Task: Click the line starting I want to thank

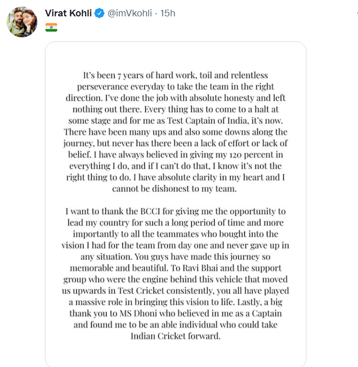Action: click(176, 211)
